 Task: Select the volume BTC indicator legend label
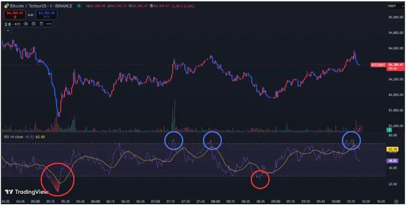coord(13,24)
